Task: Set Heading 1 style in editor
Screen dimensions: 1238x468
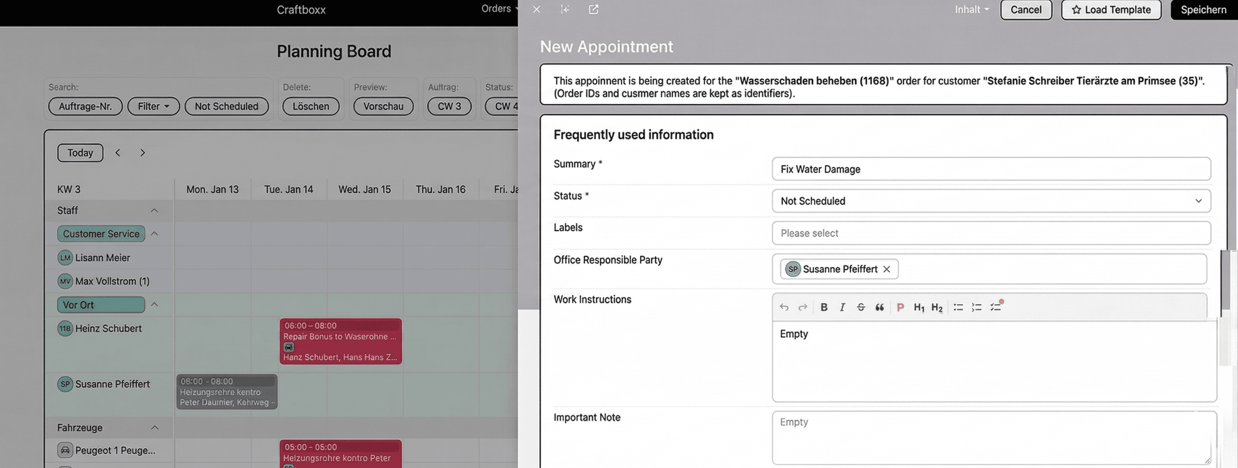Action: (919, 307)
